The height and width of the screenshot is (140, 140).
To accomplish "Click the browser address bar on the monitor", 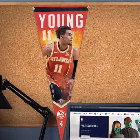I will (x=119, y=108).
